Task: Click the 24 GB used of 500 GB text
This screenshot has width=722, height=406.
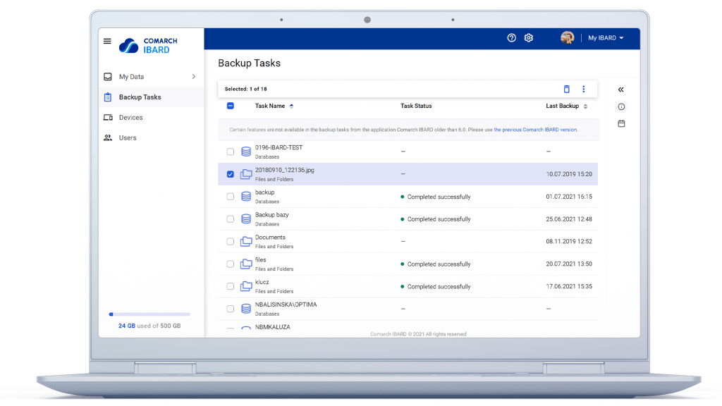Action: pyautogui.click(x=149, y=326)
